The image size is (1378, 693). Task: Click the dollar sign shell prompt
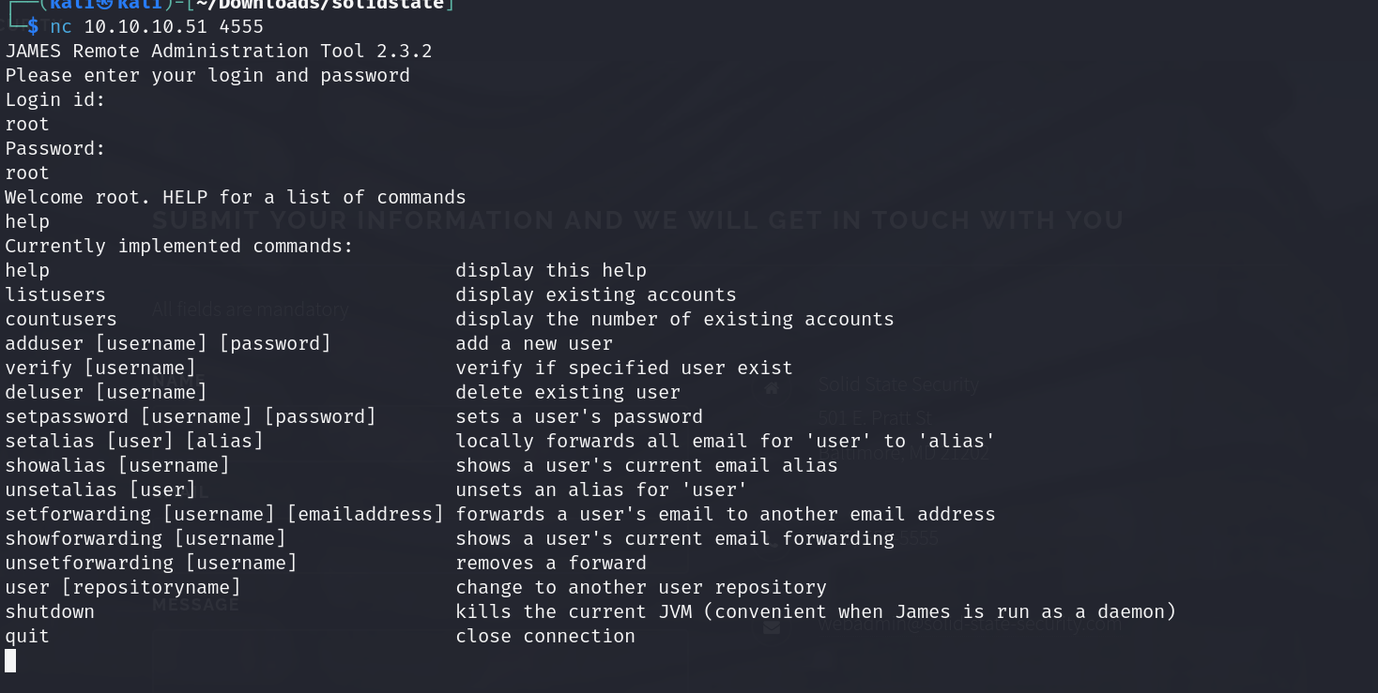point(33,26)
